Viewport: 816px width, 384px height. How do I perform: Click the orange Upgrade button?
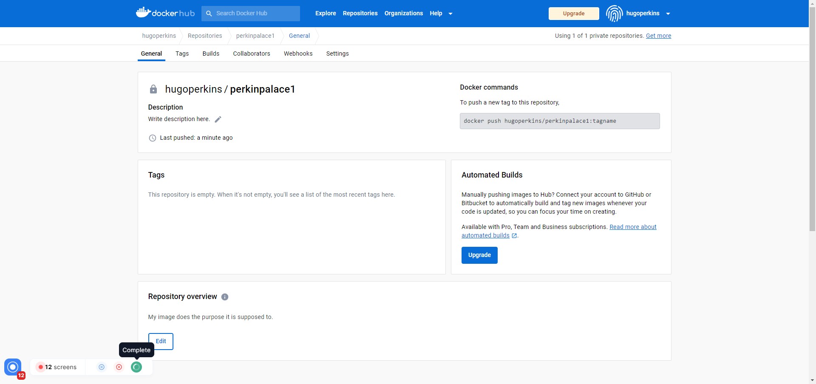click(573, 13)
